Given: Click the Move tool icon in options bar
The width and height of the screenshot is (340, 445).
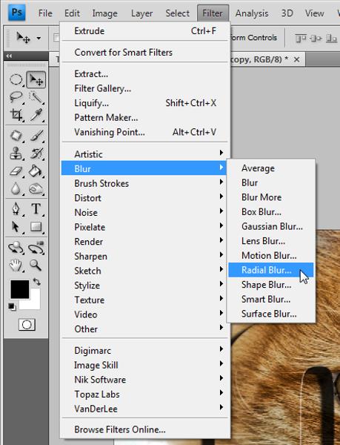Looking at the screenshot, I should pyautogui.click(x=23, y=38).
